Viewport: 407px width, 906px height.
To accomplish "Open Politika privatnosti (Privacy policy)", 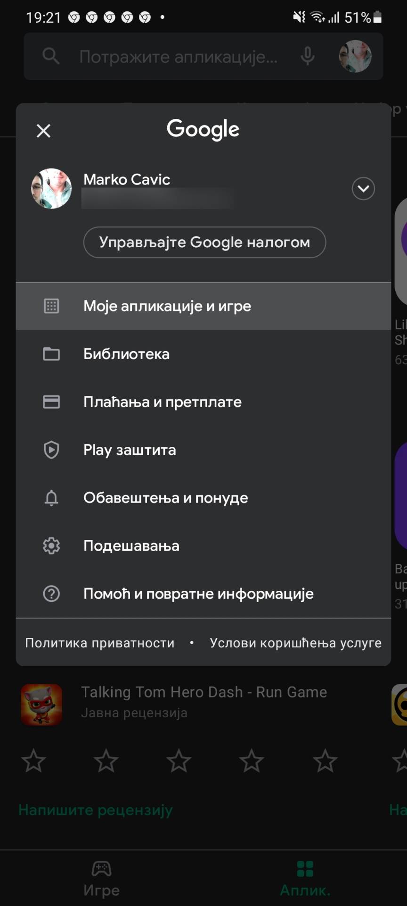I will click(x=99, y=642).
